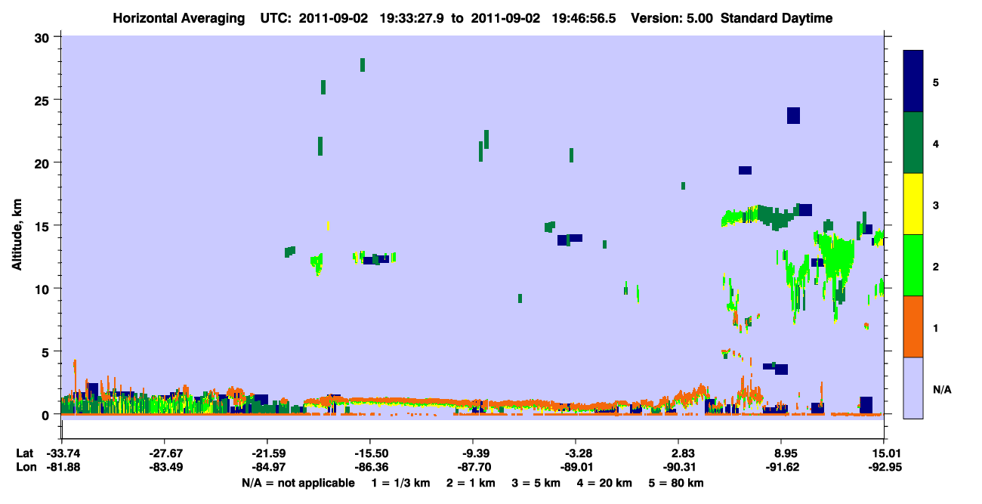Click the dark green colorbar segment labeled 4
This screenshot has width=982, height=504.
(913, 143)
